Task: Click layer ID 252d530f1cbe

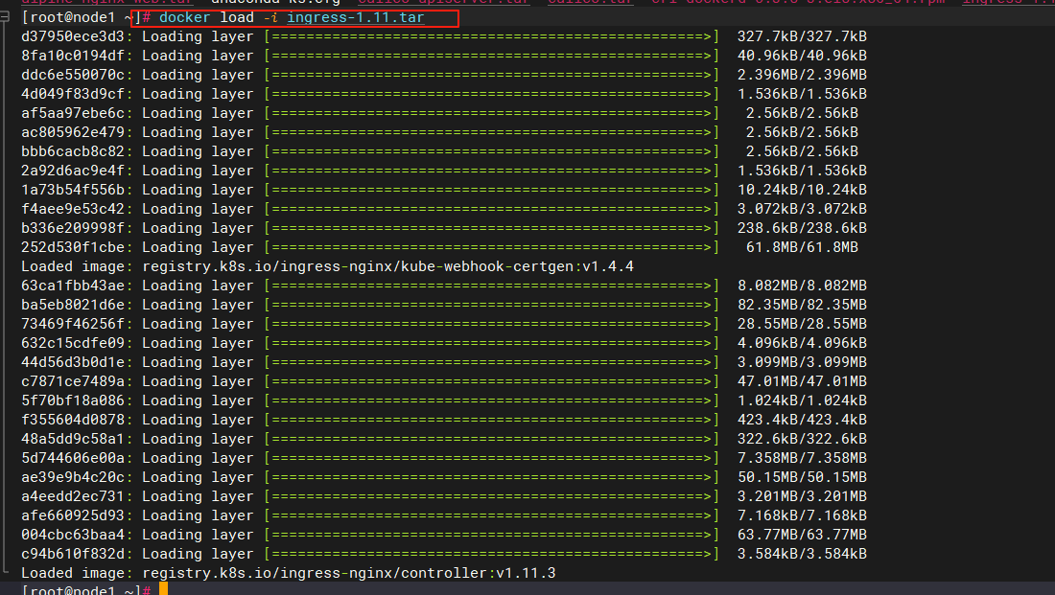Action: 73,247
